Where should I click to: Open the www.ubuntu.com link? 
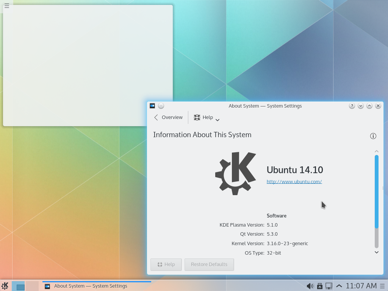294,181
